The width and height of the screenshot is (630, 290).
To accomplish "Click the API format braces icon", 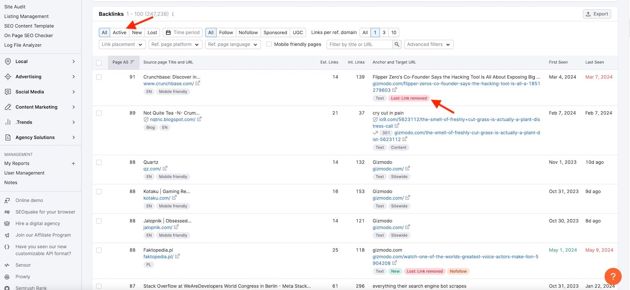I will click(x=7, y=247).
